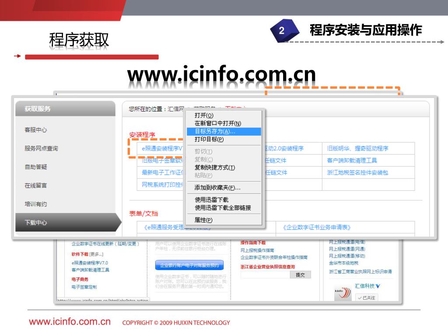Open the 网税系统打印控件 link
Viewport: 448px width, 336px height.
click(x=163, y=185)
